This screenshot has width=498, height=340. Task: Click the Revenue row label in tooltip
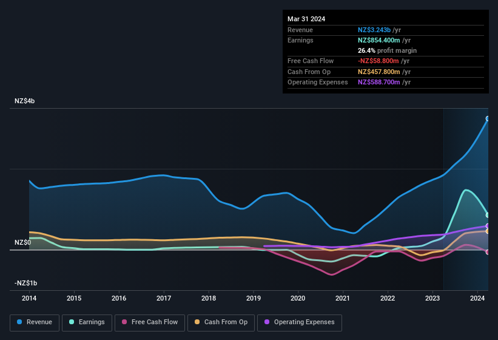point(300,30)
